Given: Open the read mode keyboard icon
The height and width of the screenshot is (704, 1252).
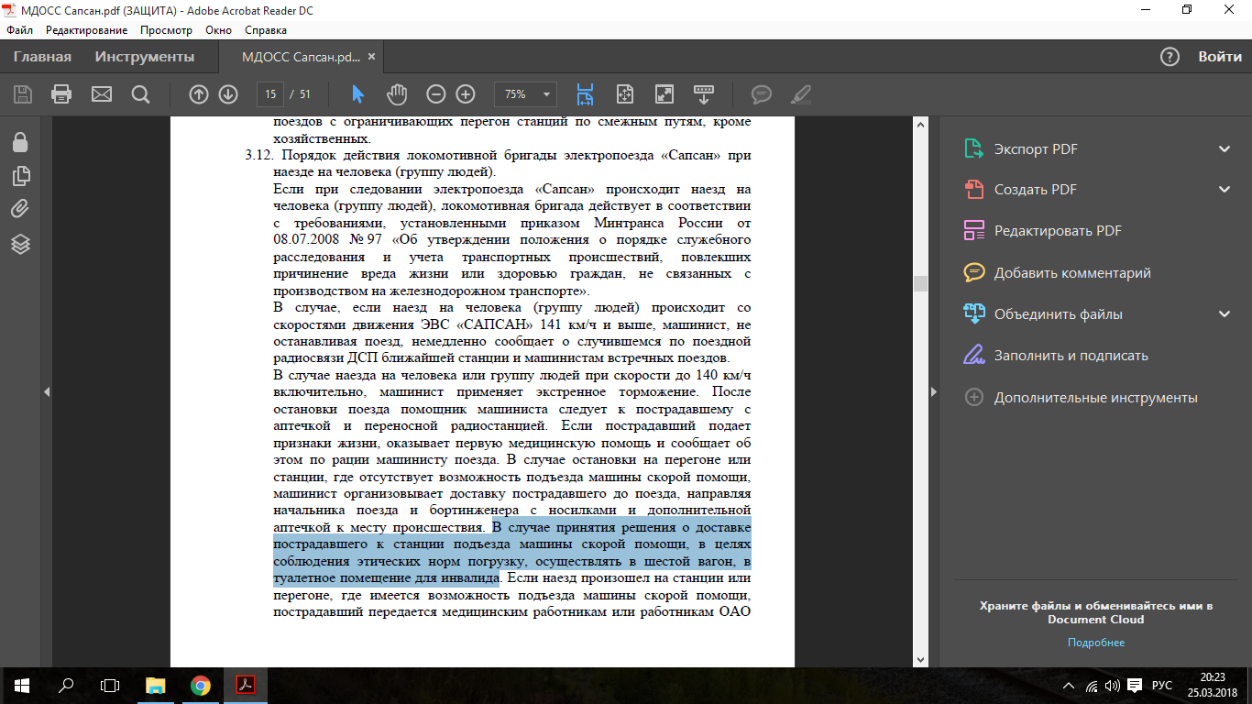Looking at the screenshot, I should [704, 94].
